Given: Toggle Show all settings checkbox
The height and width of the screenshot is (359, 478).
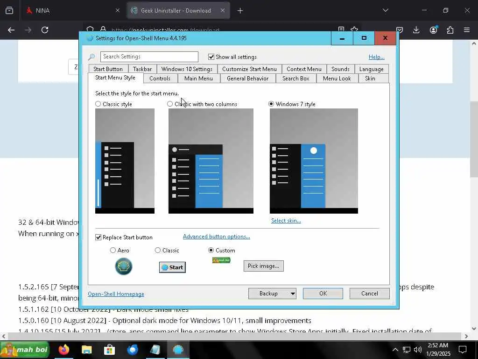Looking at the screenshot, I should click(x=211, y=57).
